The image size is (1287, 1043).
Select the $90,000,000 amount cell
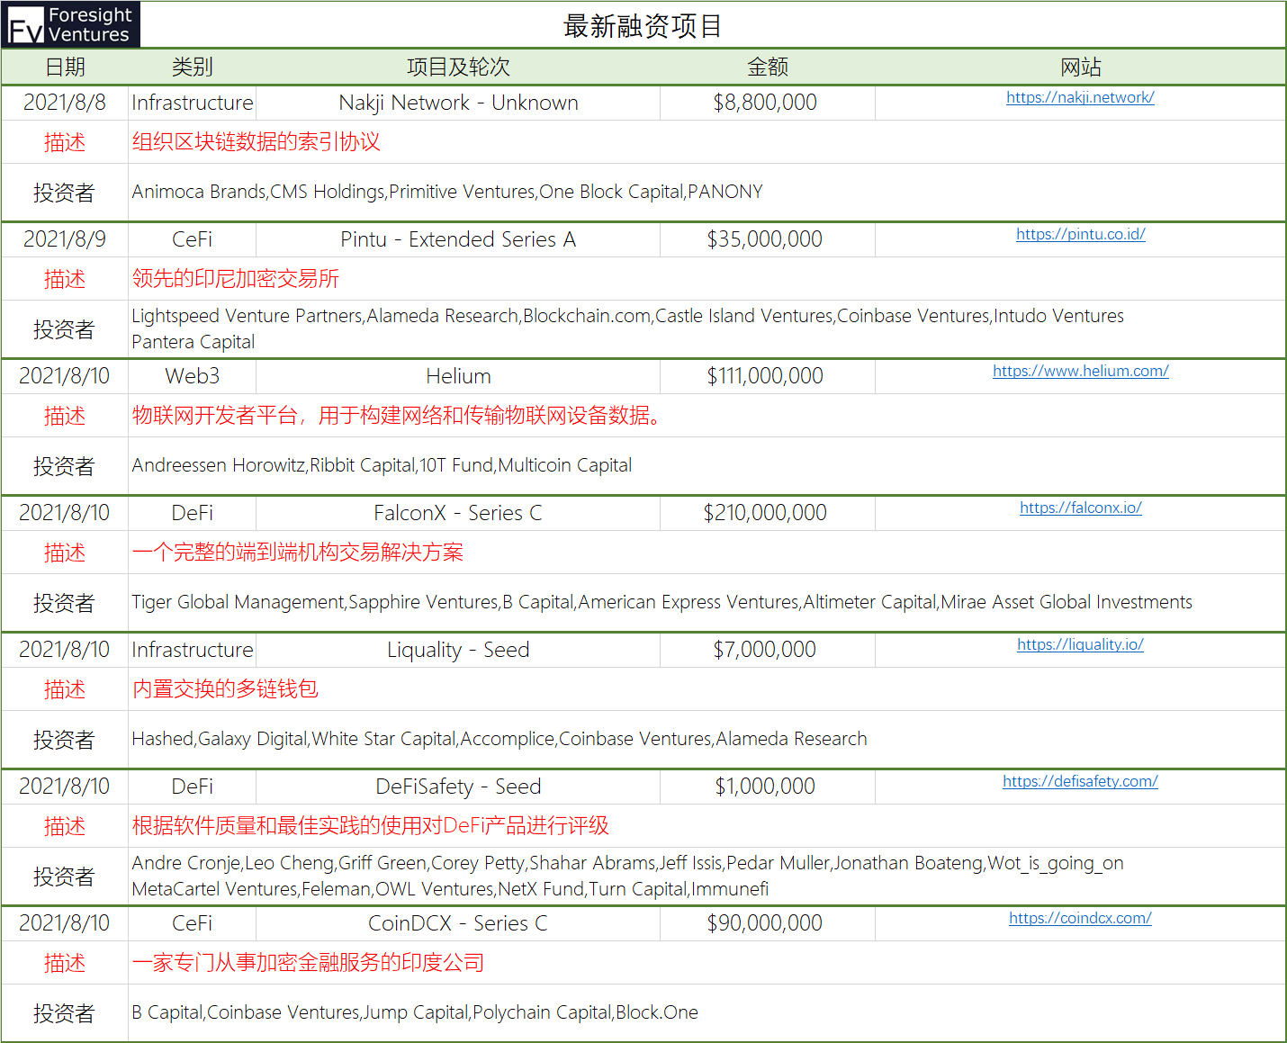767,923
